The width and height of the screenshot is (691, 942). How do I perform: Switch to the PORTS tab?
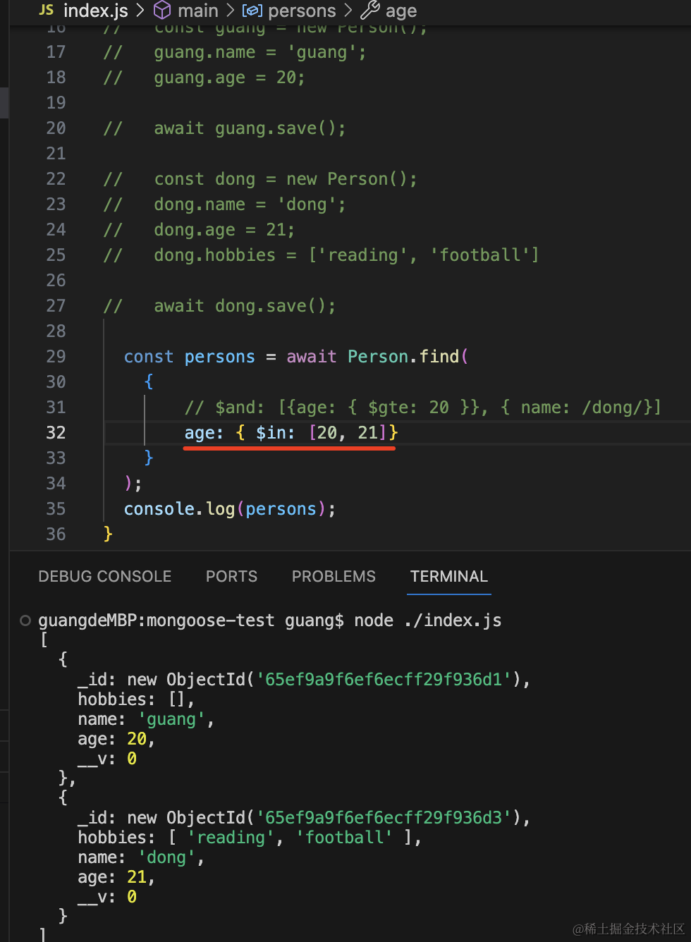[231, 576]
